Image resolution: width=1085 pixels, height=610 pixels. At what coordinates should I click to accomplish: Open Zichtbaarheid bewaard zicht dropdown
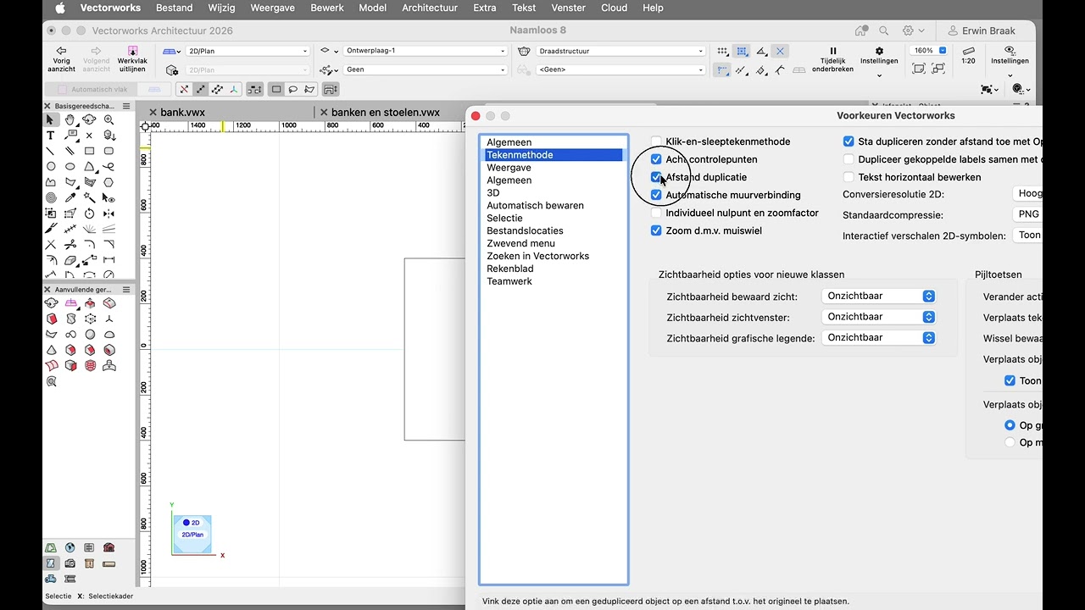click(879, 296)
